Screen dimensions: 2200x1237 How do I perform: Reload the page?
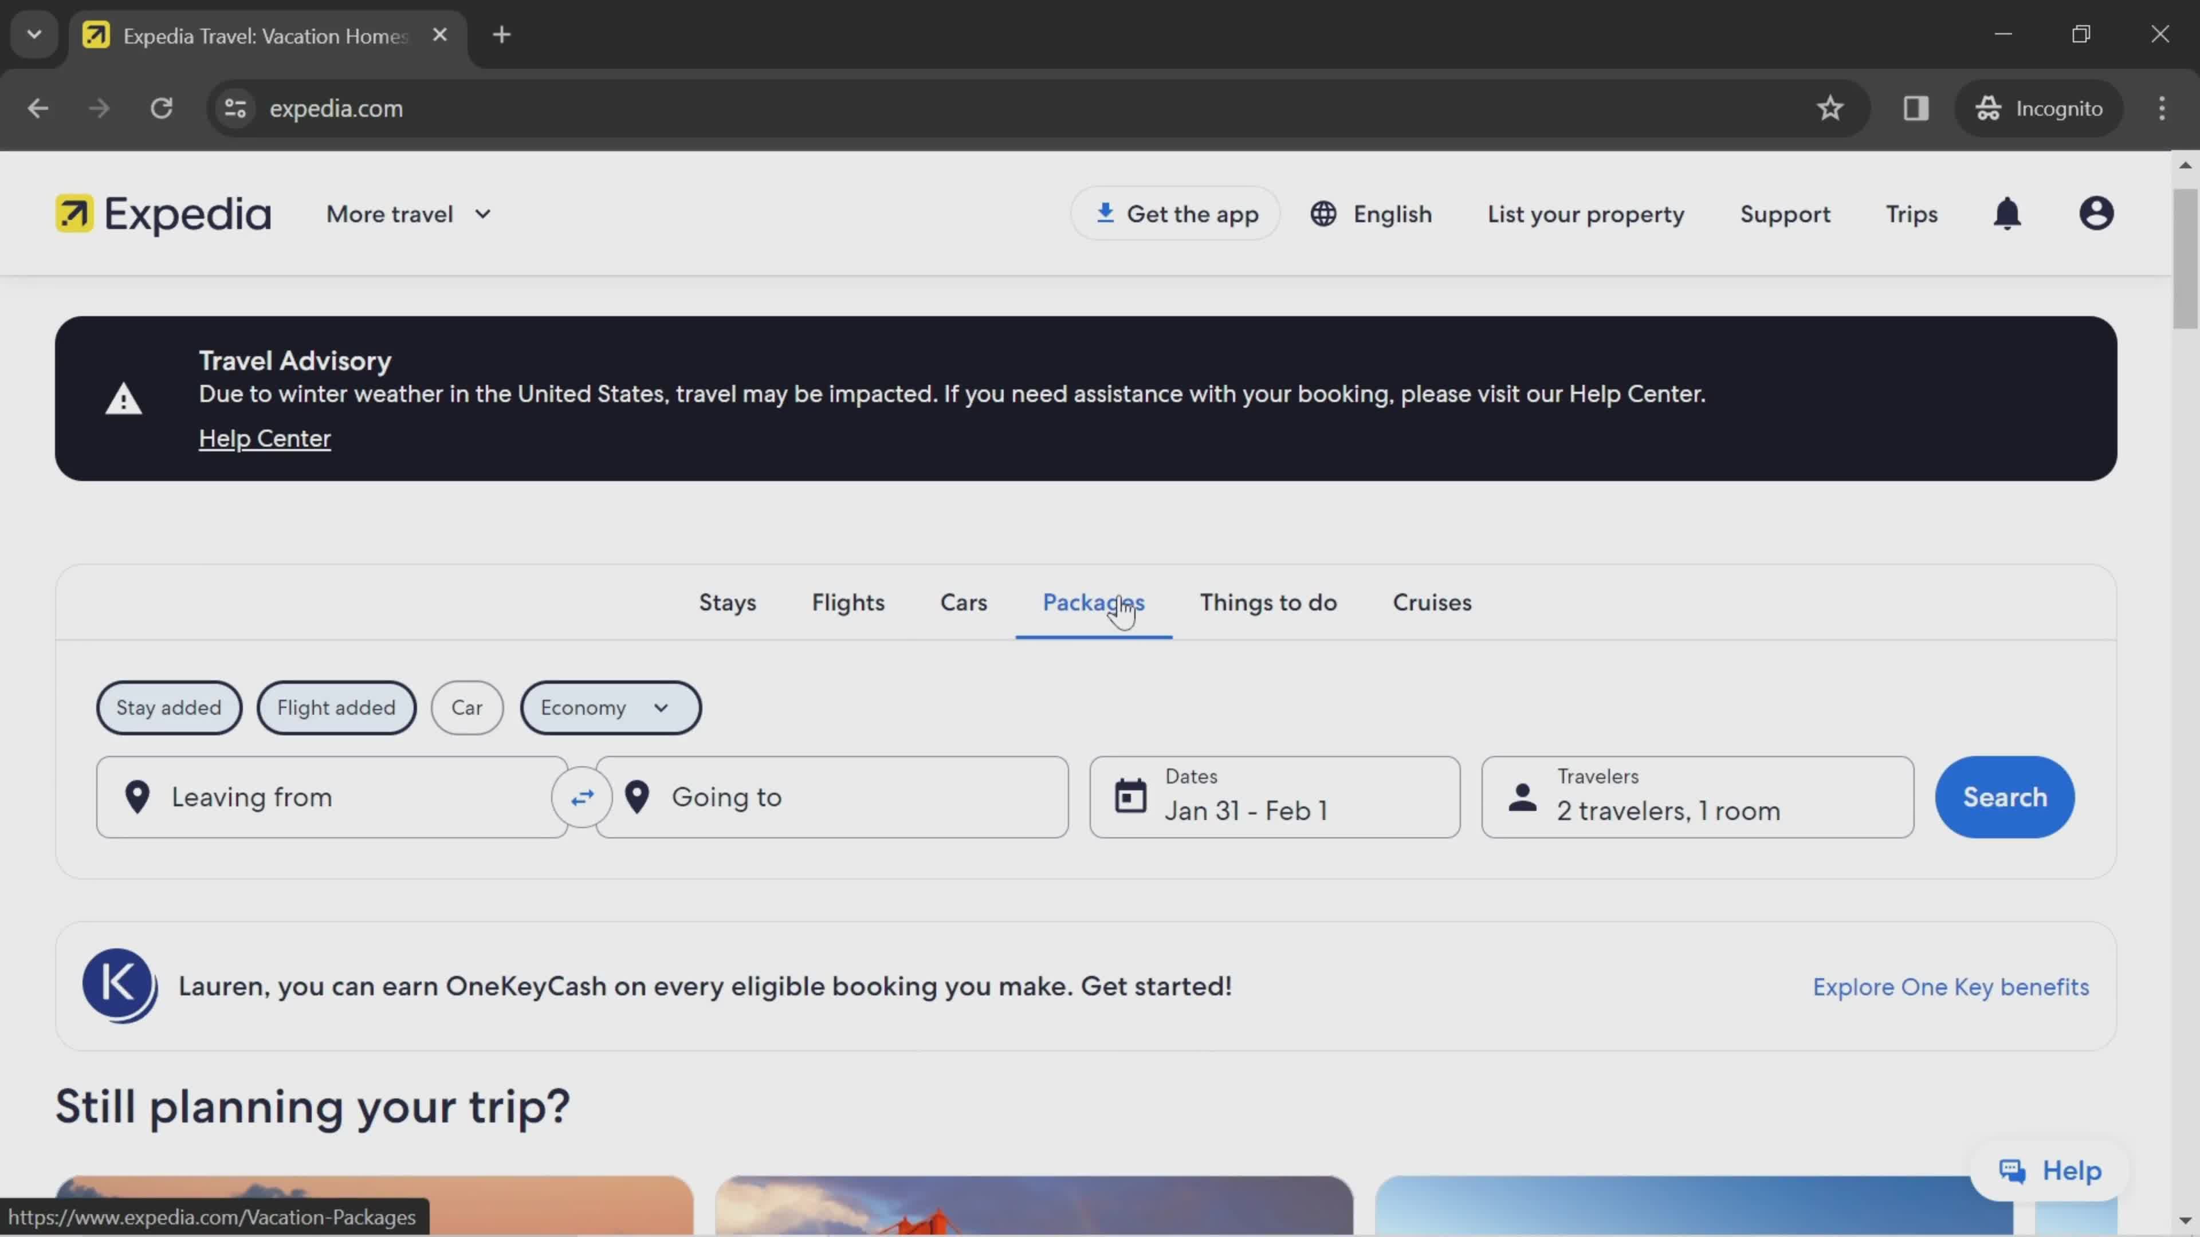pyautogui.click(x=162, y=108)
